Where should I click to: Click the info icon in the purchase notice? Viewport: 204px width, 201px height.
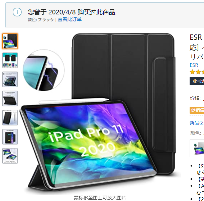tap(17, 12)
